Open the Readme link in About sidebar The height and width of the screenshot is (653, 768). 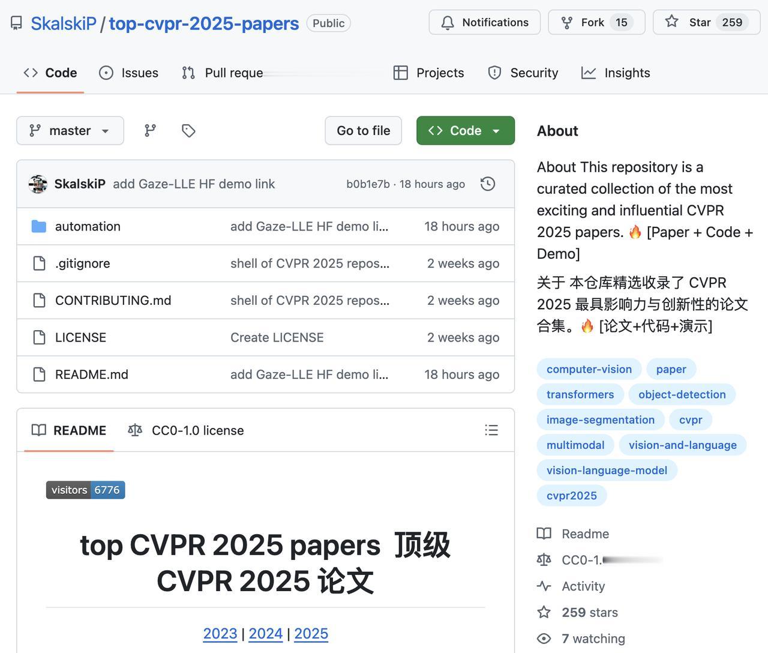pos(573,534)
